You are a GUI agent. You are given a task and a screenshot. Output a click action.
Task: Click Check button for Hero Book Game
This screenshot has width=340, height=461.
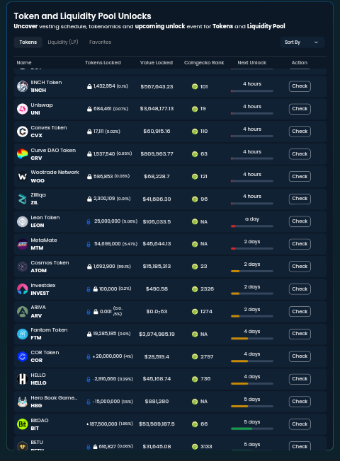pos(300,402)
